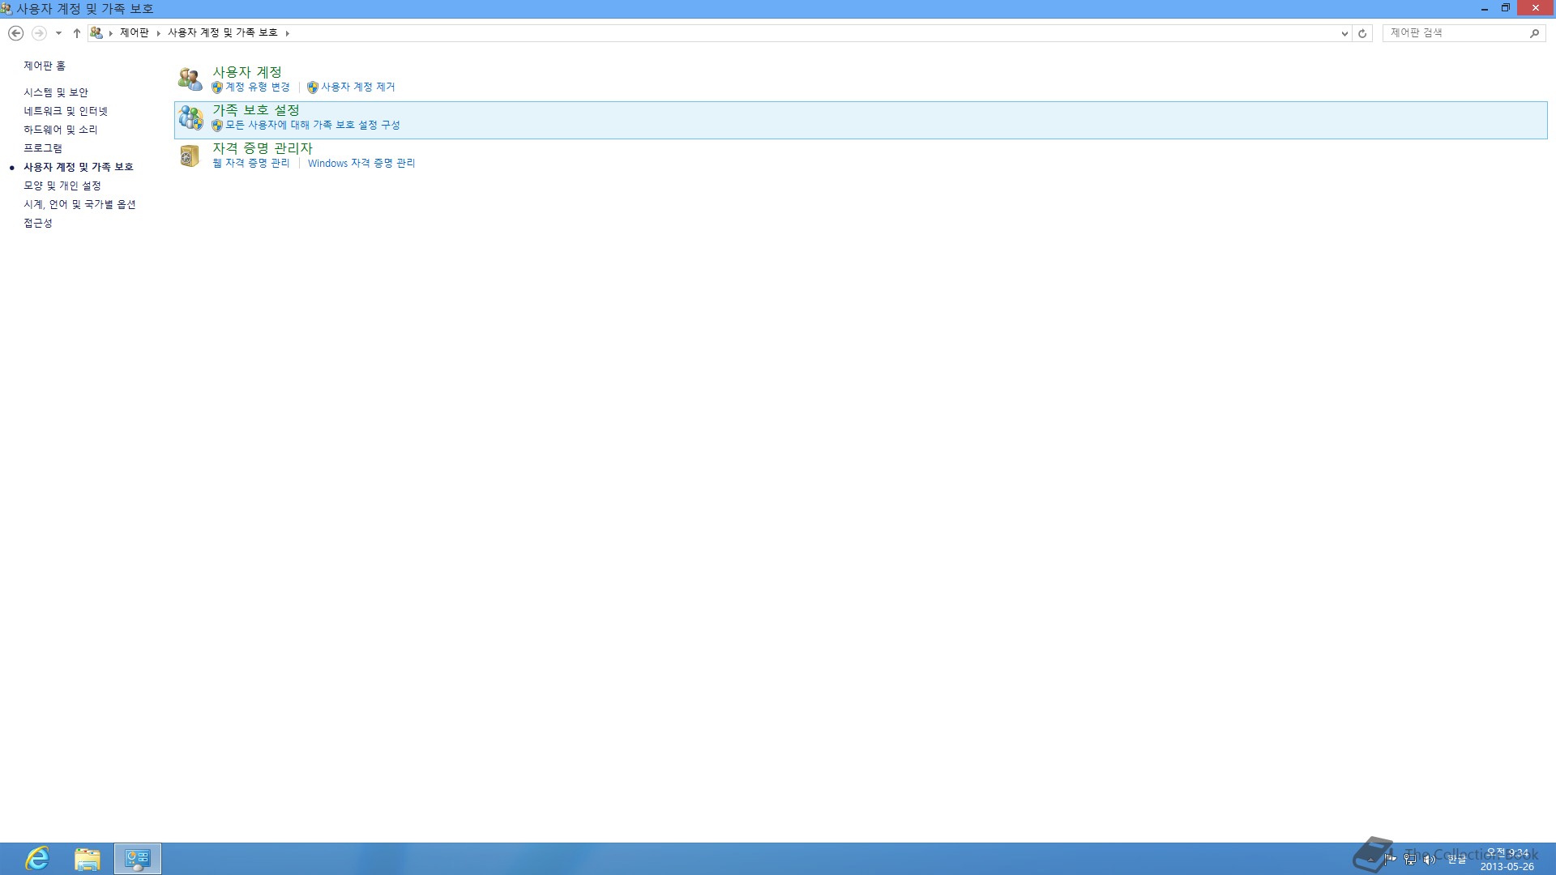Go to 제어판 홈 in sidebar
Screen dimensions: 1556x875
pyautogui.click(x=45, y=66)
